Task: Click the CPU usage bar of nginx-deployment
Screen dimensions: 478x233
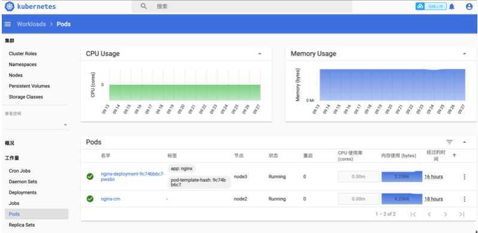Action: [x=358, y=176]
